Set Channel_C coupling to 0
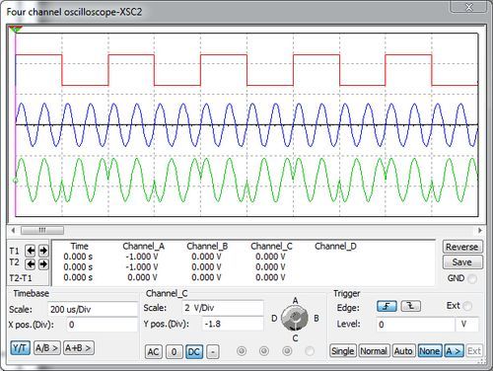Image resolution: width=493 pixels, height=371 pixels. pyautogui.click(x=174, y=351)
